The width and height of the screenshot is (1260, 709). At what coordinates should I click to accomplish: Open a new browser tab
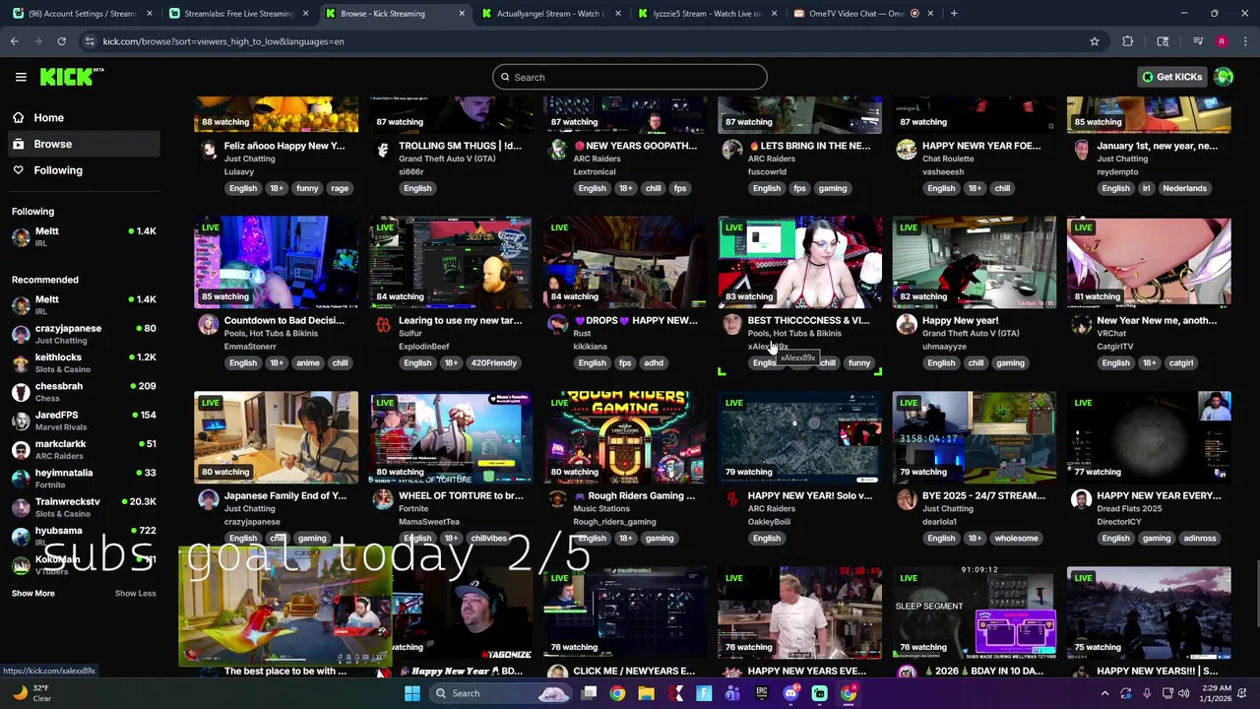pos(954,14)
